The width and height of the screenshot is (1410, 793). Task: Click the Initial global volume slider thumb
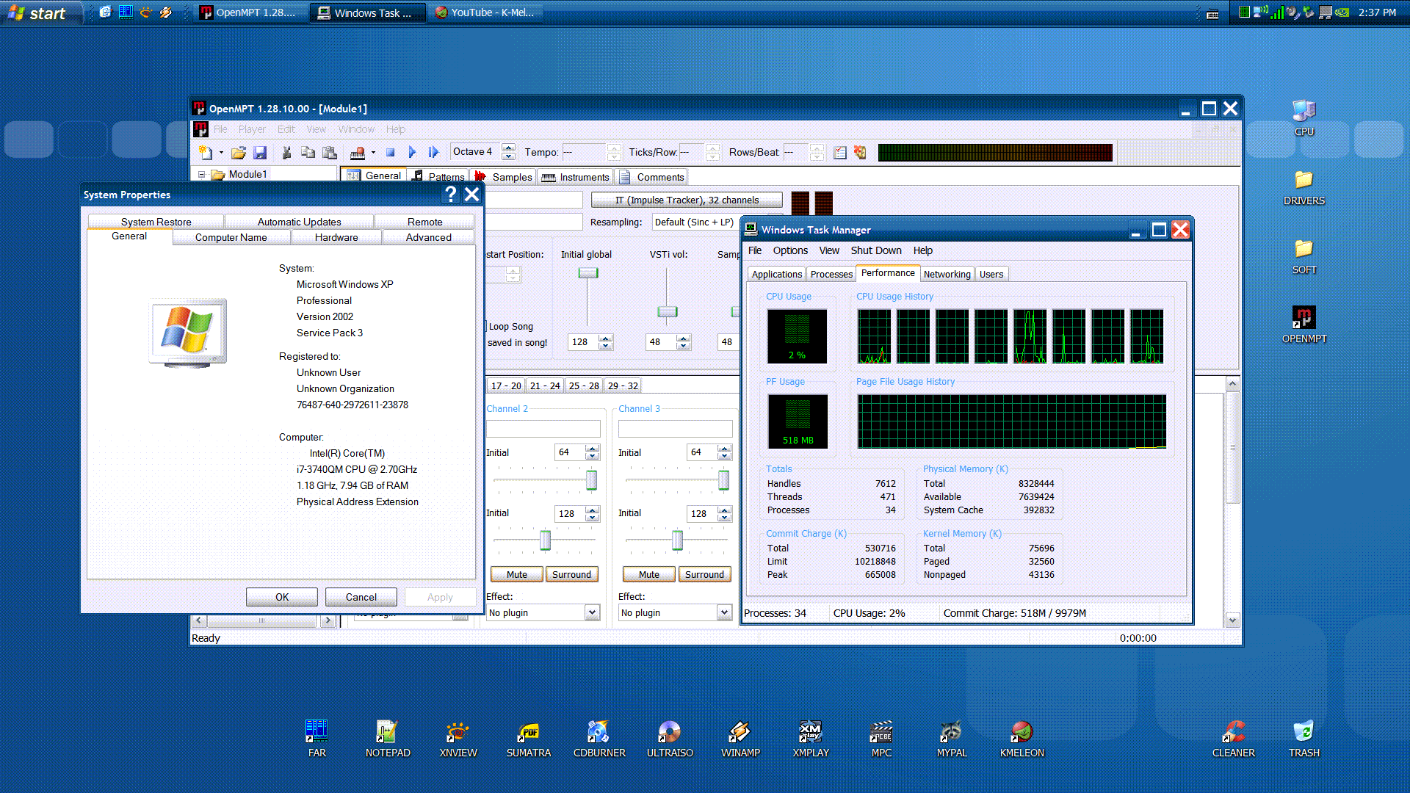coord(588,272)
